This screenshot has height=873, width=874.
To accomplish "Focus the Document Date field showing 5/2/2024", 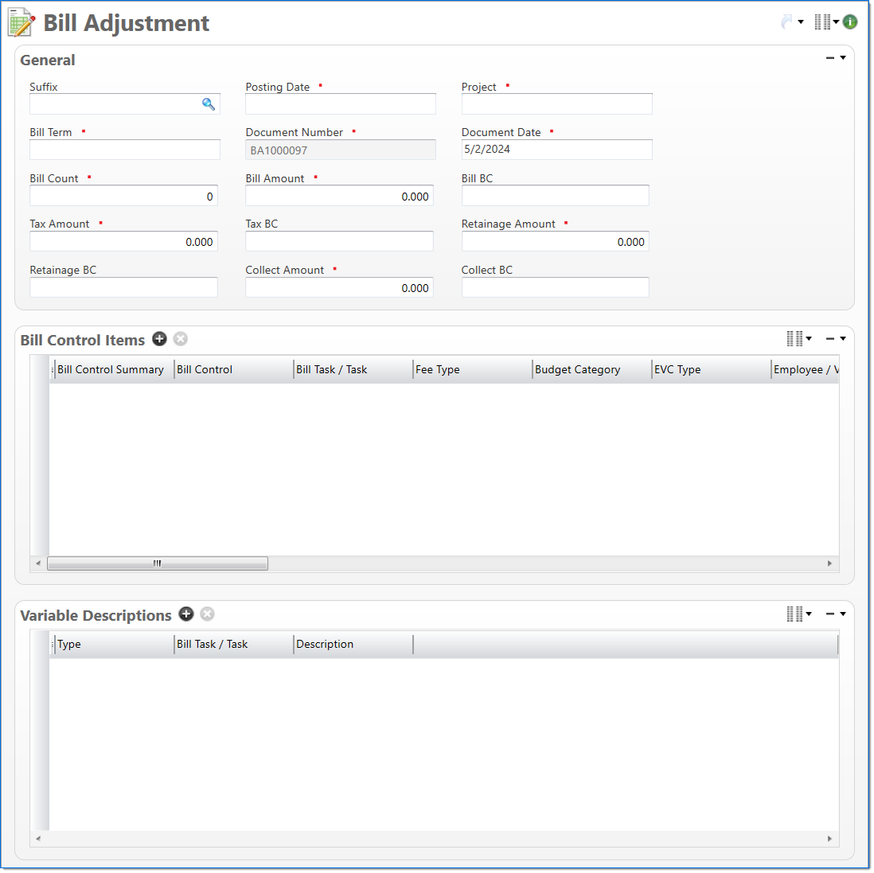I will click(x=556, y=150).
